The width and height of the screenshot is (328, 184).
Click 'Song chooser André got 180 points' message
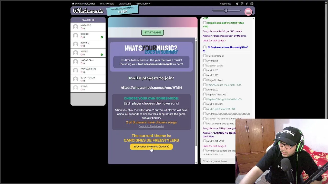(222, 31)
